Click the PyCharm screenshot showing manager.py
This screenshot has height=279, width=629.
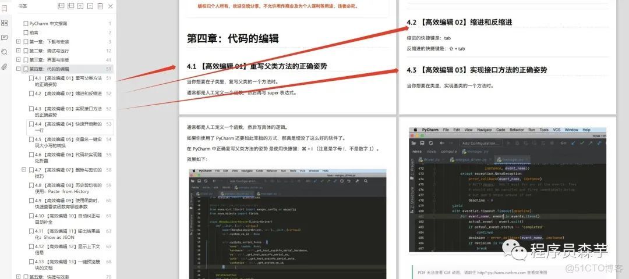(507, 189)
